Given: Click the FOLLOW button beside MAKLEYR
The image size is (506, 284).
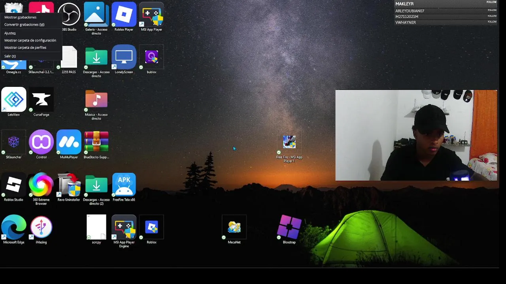Looking at the screenshot, I should coord(491,2).
